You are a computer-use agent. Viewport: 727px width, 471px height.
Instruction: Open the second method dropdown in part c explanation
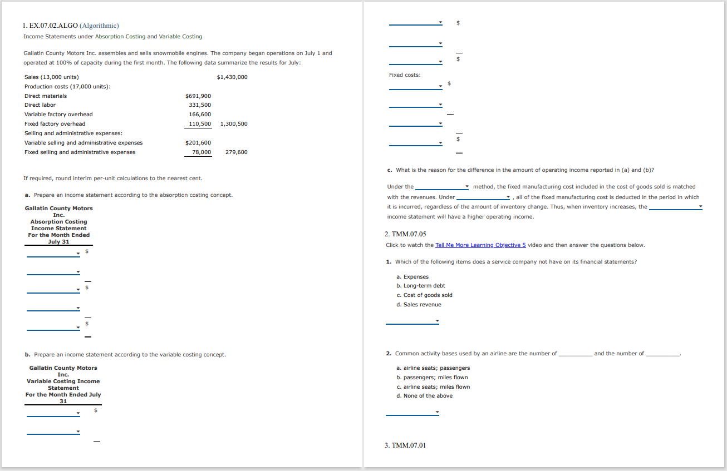pos(484,197)
